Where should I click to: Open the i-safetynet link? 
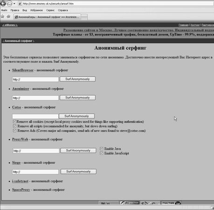[x=20, y=181]
